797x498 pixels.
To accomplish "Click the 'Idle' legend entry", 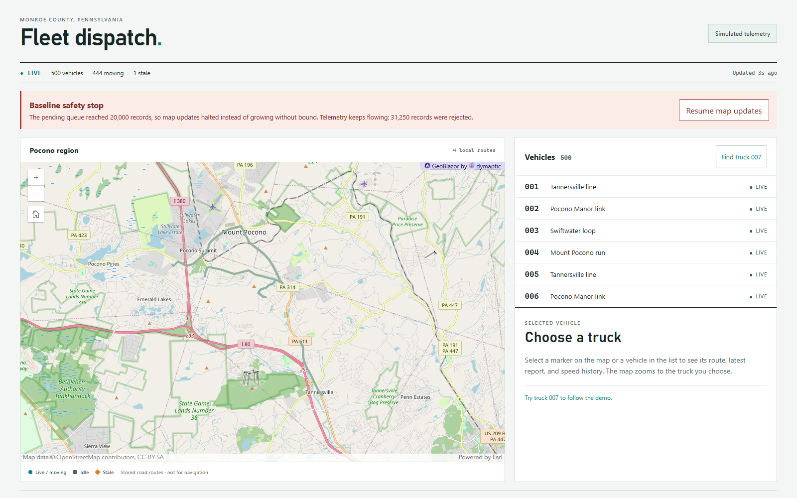I will click(x=81, y=472).
